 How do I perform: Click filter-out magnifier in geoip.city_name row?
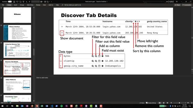pyautogui.click(x=96, y=66)
